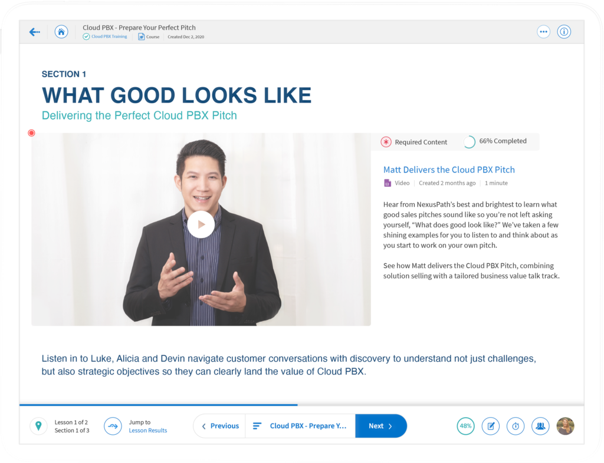The height and width of the screenshot is (463, 604).
Task: Click the video thumbnail of Matt
Action: [201, 229]
